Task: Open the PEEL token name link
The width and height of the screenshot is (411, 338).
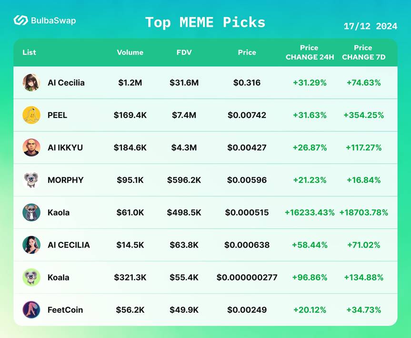Action: [x=57, y=115]
